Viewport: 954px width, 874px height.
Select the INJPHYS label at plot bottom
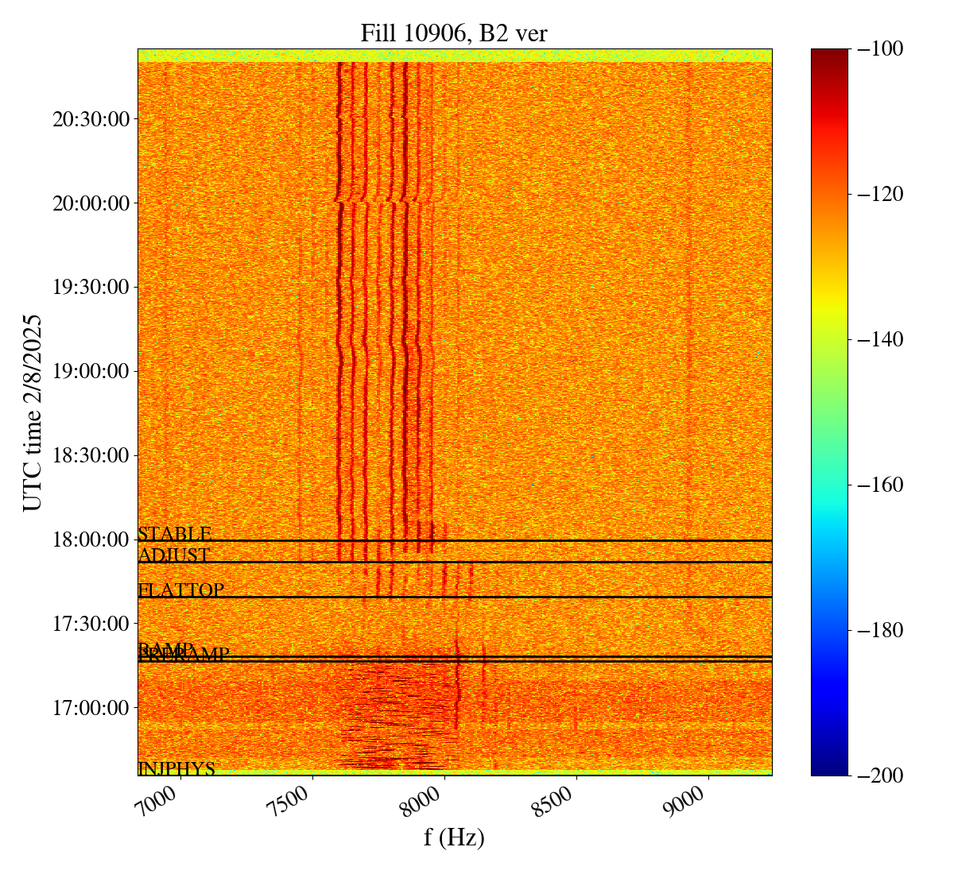(x=176, y=768)
